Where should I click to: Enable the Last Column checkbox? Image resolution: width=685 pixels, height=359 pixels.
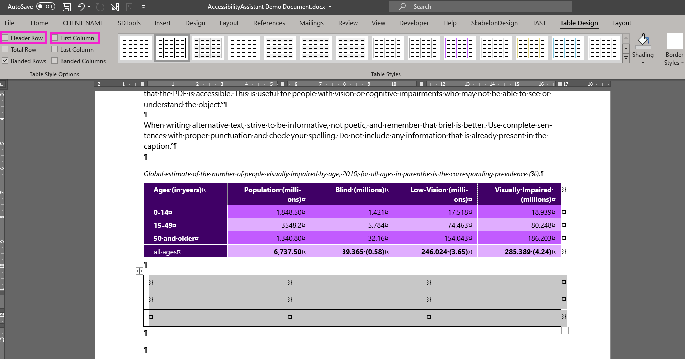point(55,49)
